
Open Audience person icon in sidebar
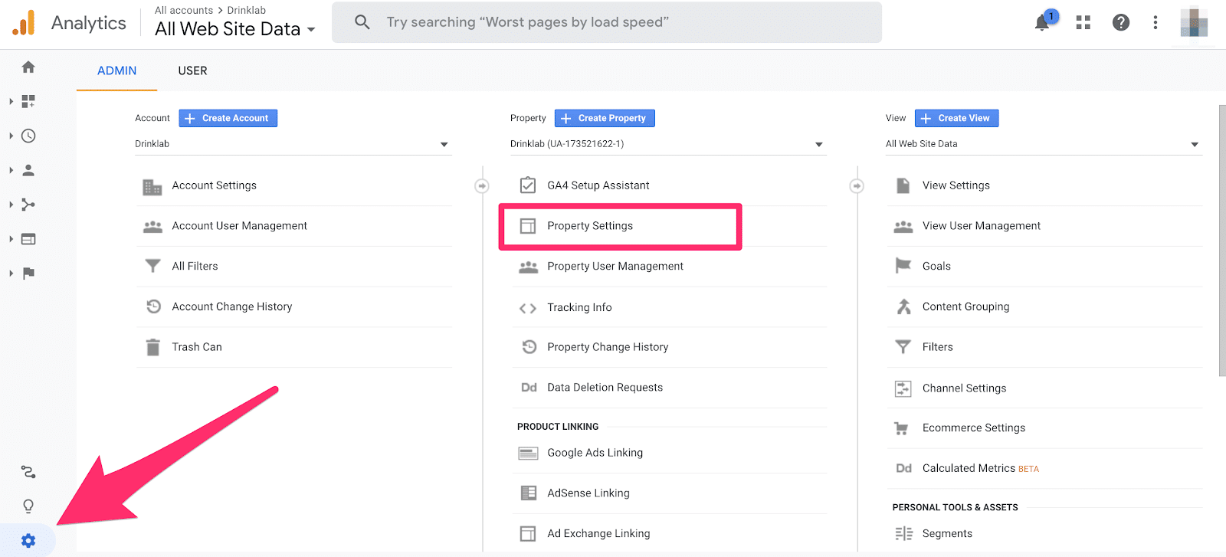pyautogui.click(x=28, y=170)
